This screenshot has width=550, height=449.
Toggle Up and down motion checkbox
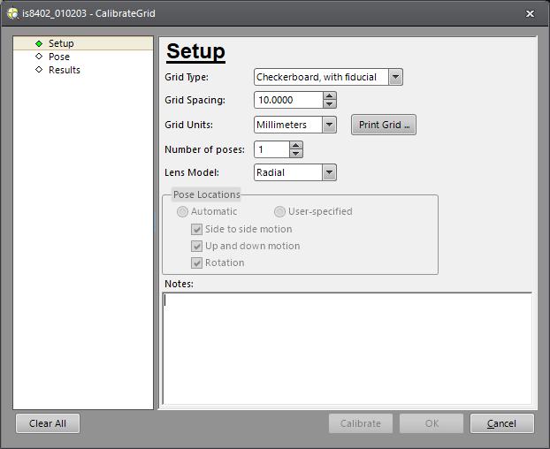click(197, 246)
